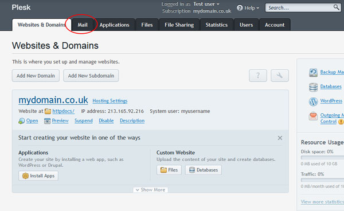Click the Preview window icon
The width and height of the screenshot is (344, 211).
click(47, 121)
